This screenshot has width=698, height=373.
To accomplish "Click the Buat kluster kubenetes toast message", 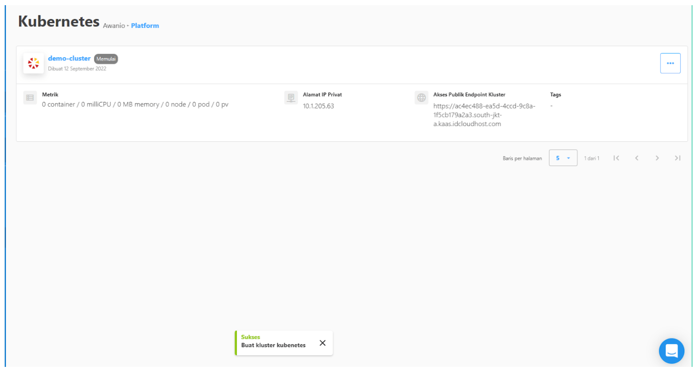I will pyautogui.click(x=273, y=345).
